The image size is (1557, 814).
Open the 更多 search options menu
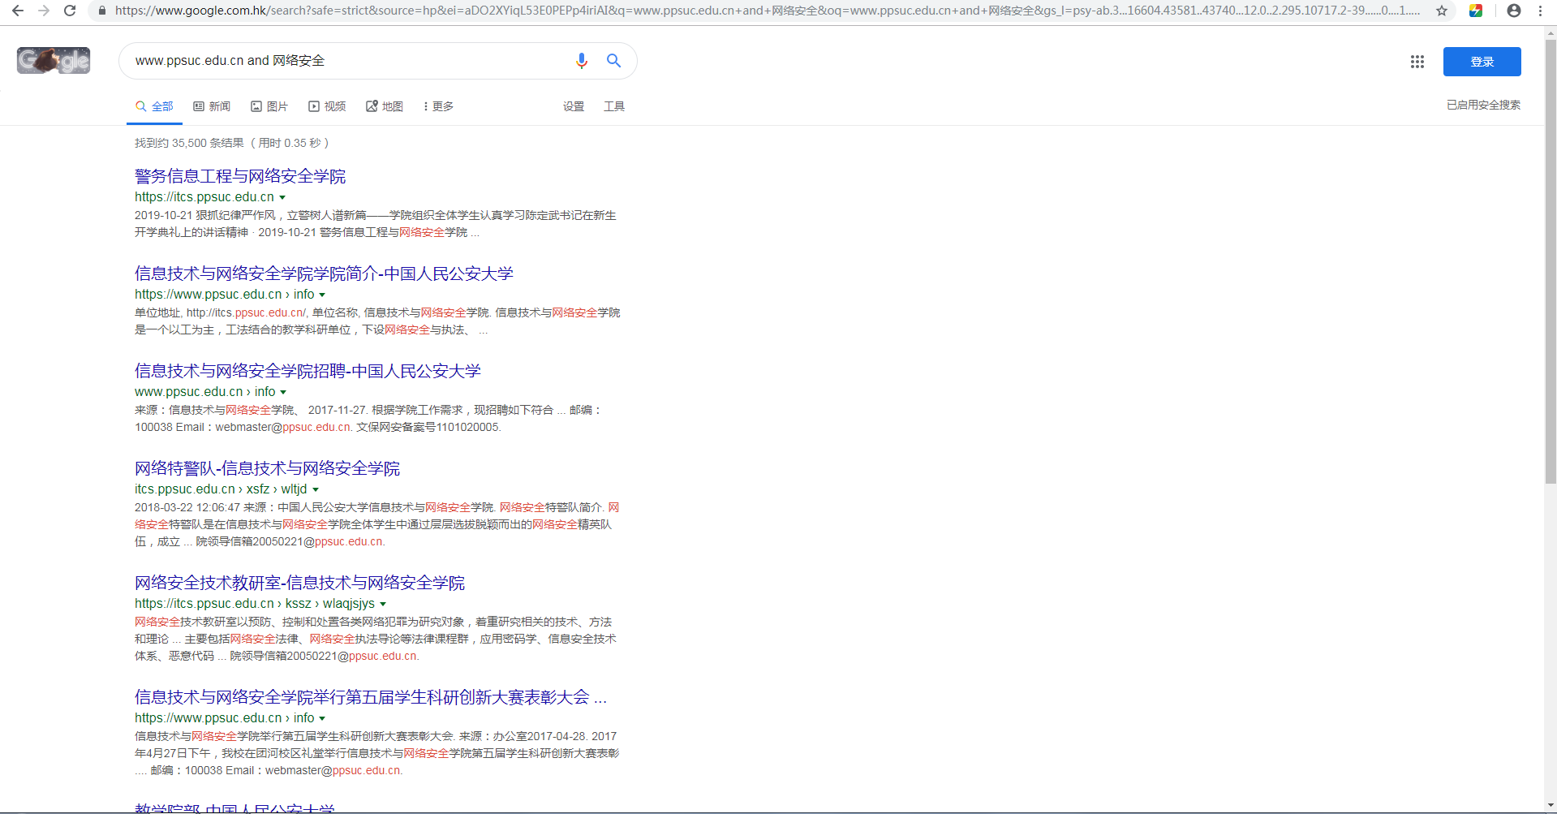coord(438,106)
